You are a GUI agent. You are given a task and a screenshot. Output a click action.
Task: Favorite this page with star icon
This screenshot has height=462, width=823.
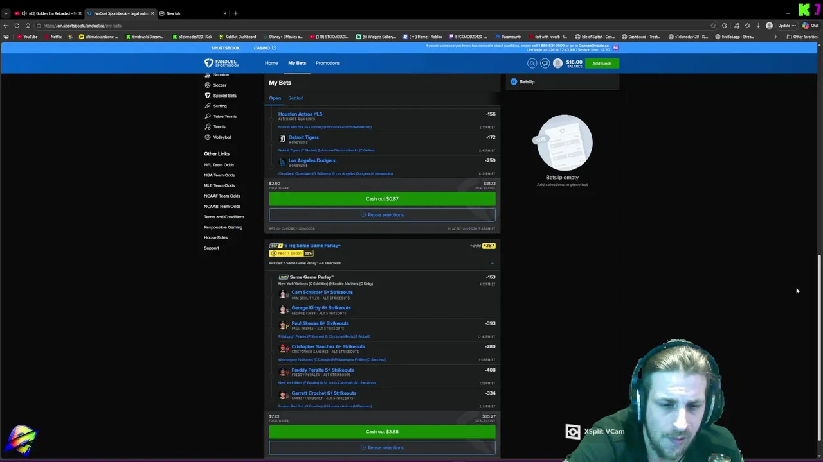pos(714,26)
